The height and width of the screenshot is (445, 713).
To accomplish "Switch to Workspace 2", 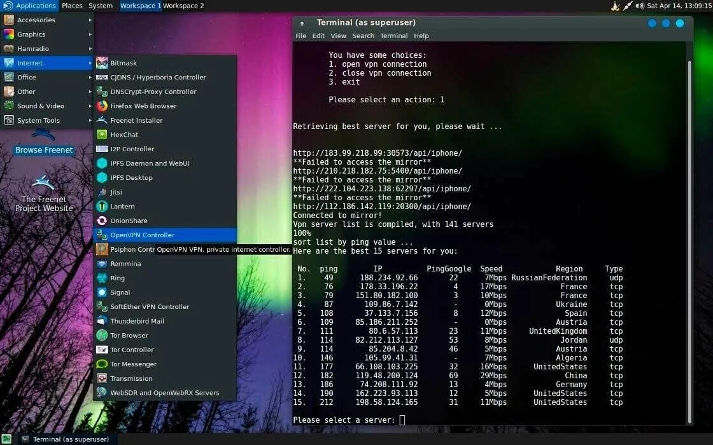I will click(183, 6).
